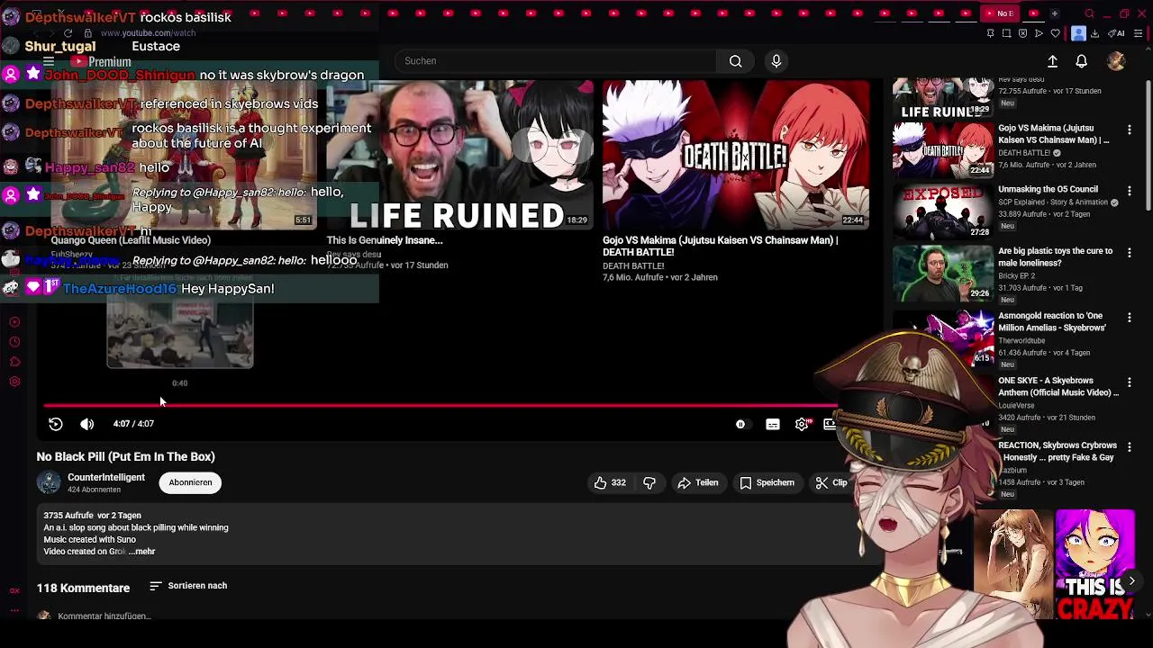This screenshot has width=1153, height=648.
Task: Open the Quango Queen end-screen video
Action: point(184,155)
